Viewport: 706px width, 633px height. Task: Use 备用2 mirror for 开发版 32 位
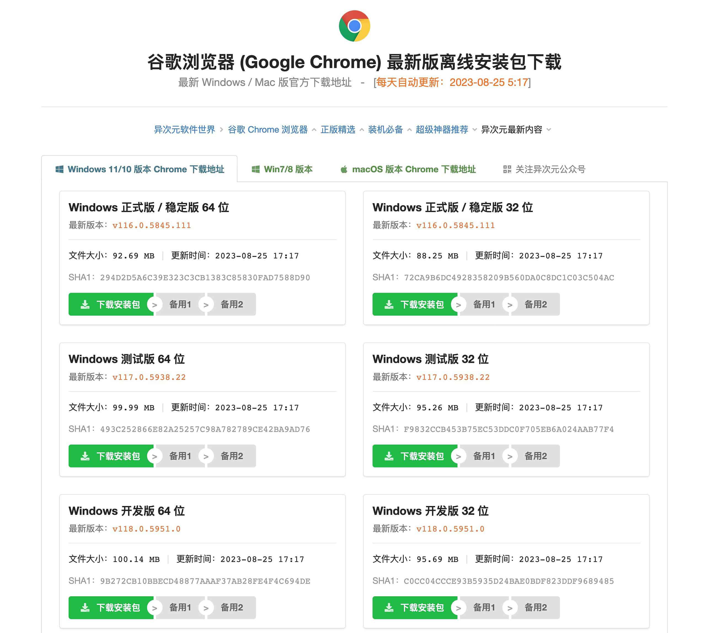click(x=536, y=608)
